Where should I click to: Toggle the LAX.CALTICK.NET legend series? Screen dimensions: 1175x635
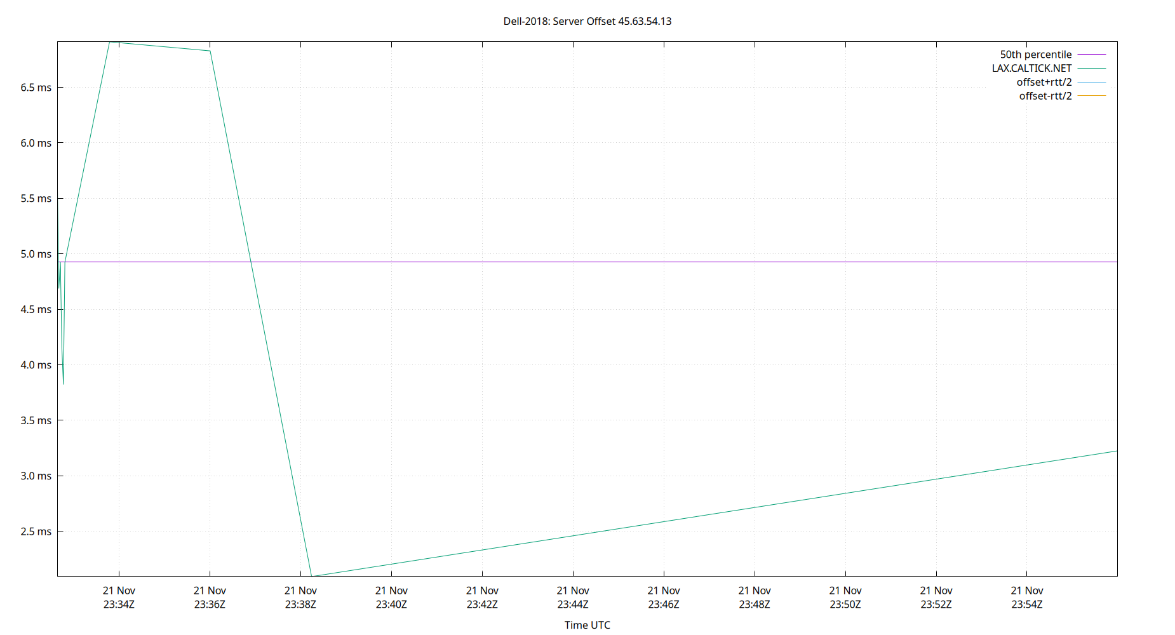pyautogui.click(x=1031, y=68)
